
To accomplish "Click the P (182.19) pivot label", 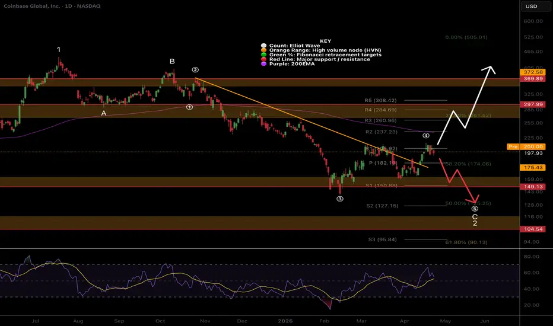I will tap(383, 163).
